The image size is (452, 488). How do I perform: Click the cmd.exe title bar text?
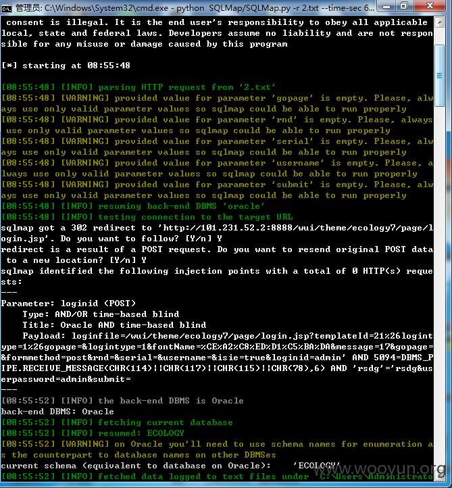tap(195, 8)
